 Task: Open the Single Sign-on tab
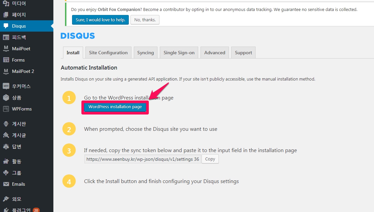pyautogui.click(x=179, y=53)
